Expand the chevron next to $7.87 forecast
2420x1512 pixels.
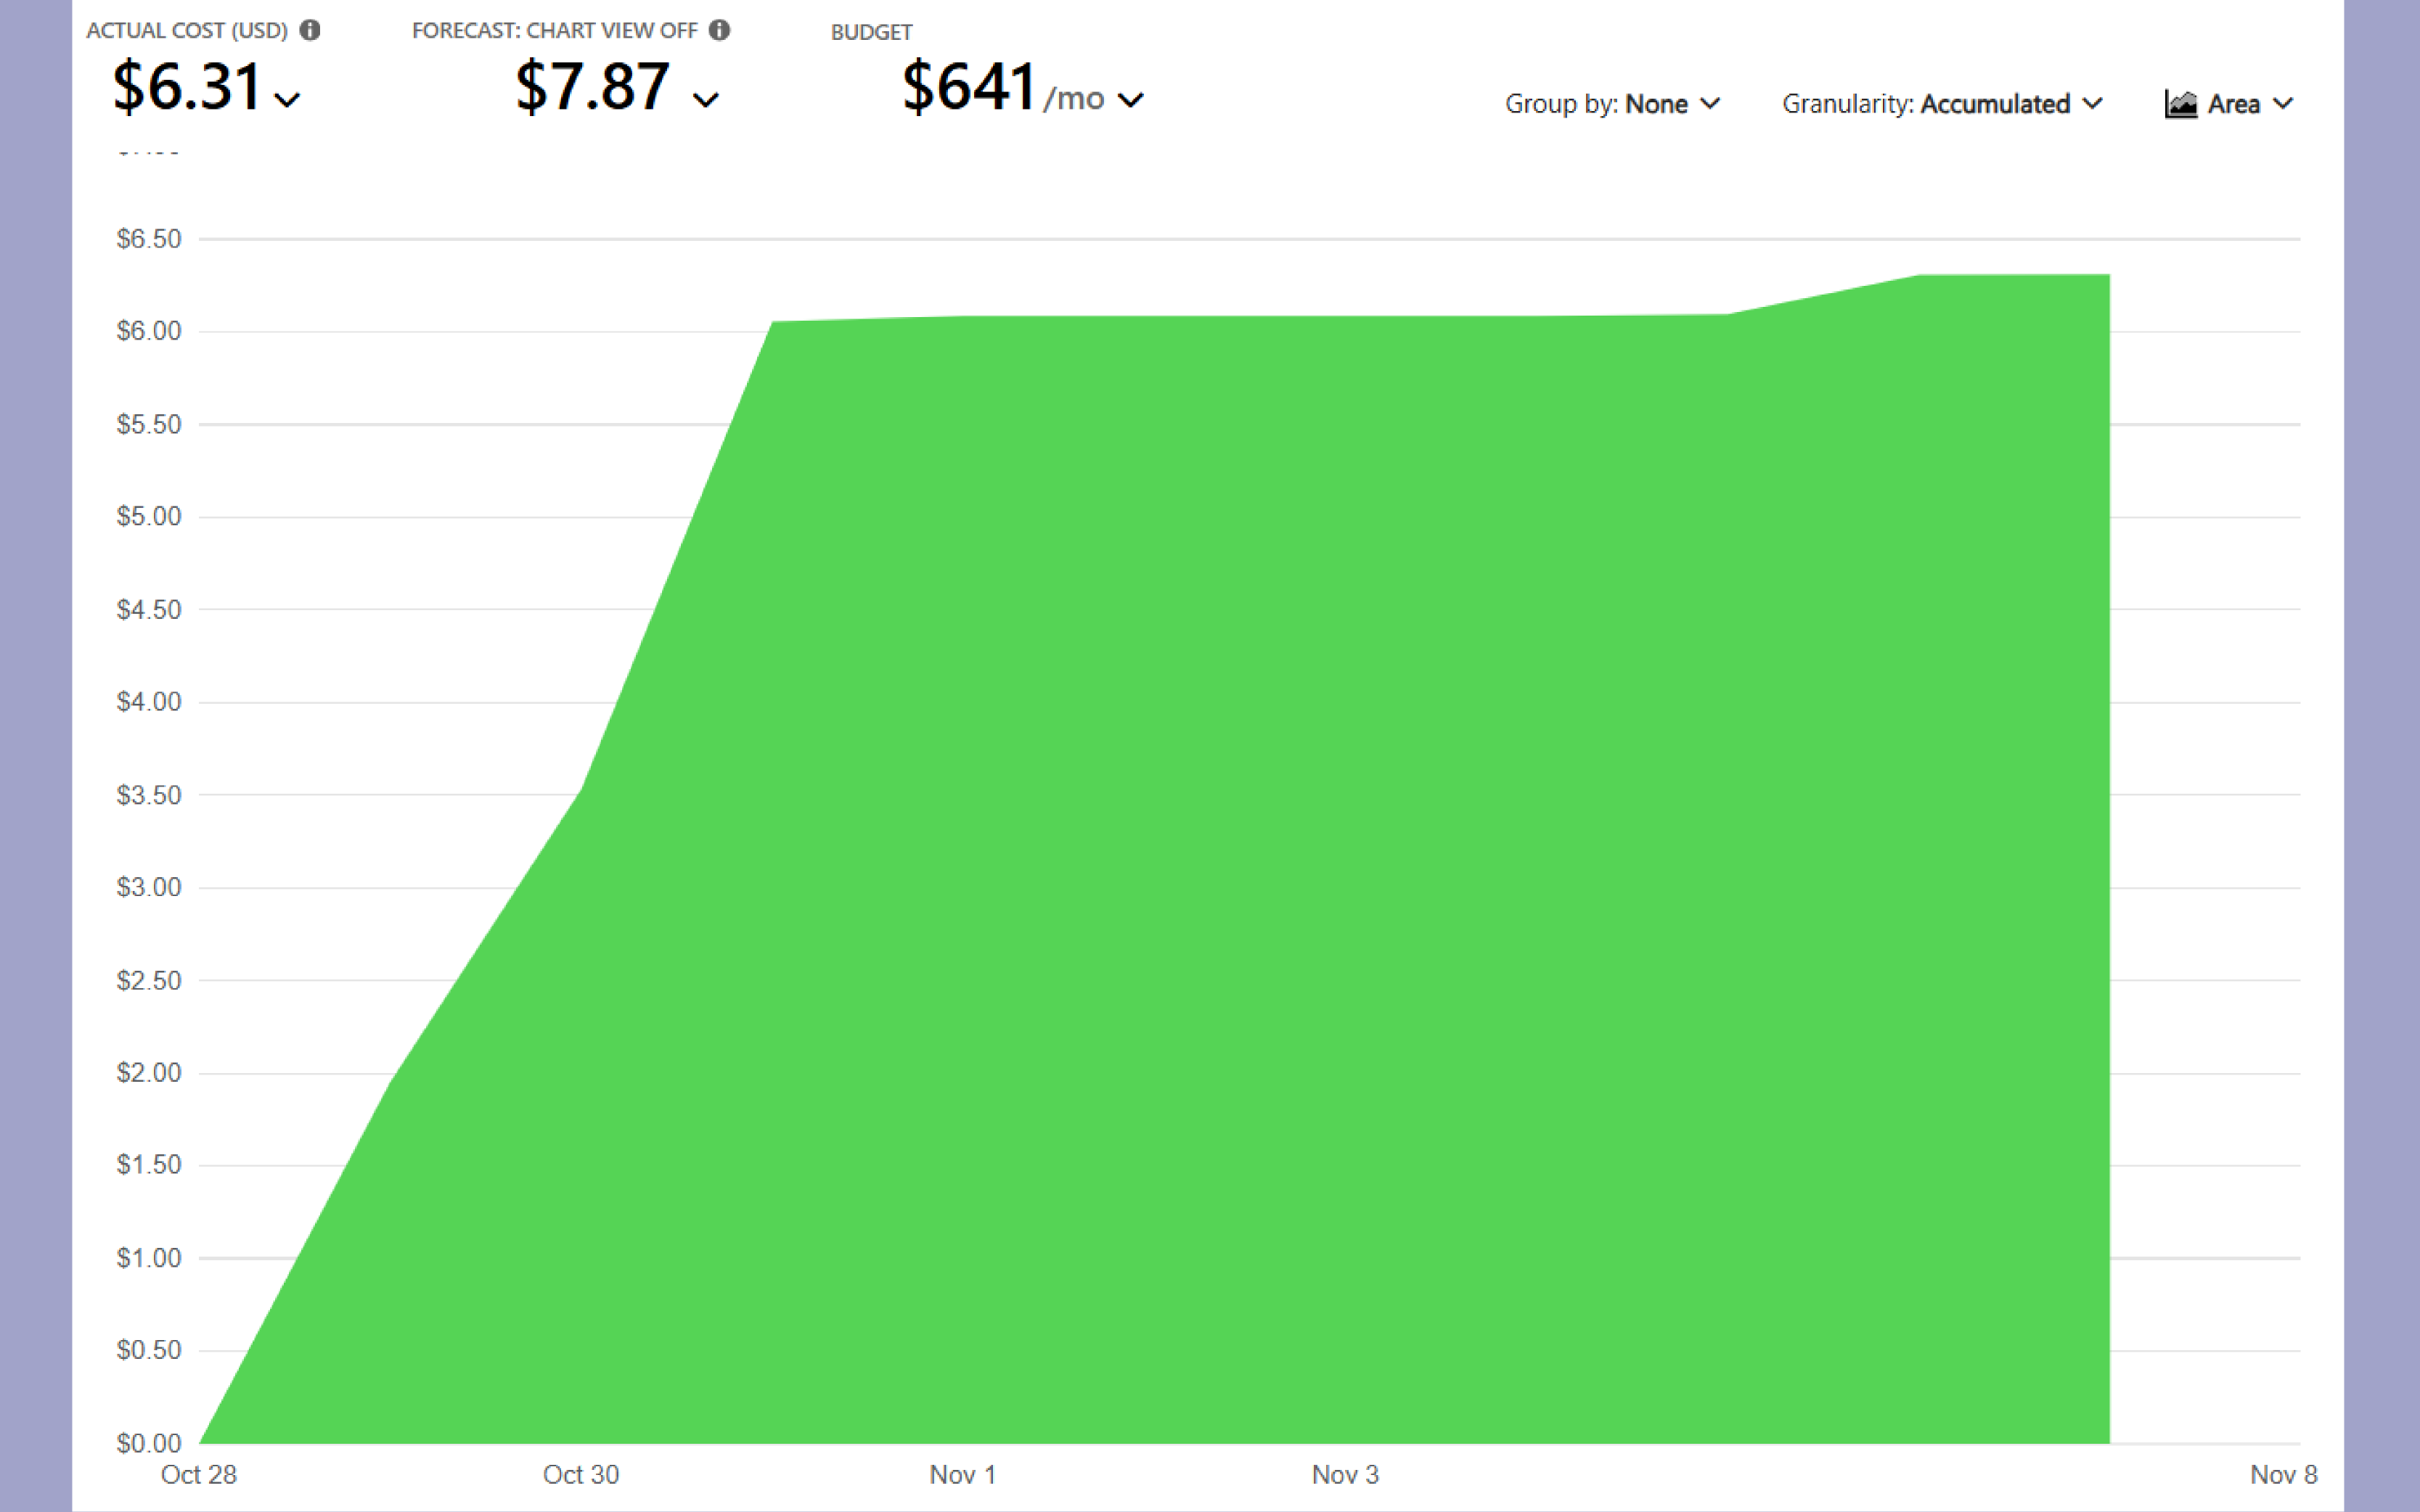(x=706, y=100)
